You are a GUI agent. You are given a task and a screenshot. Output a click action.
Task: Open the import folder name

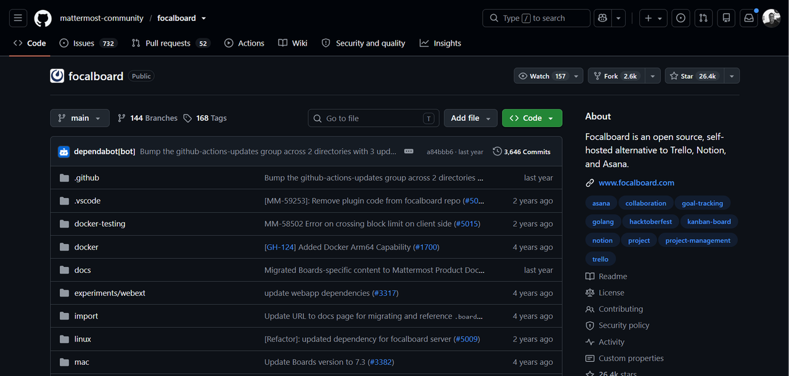click(x=86, y=316)
